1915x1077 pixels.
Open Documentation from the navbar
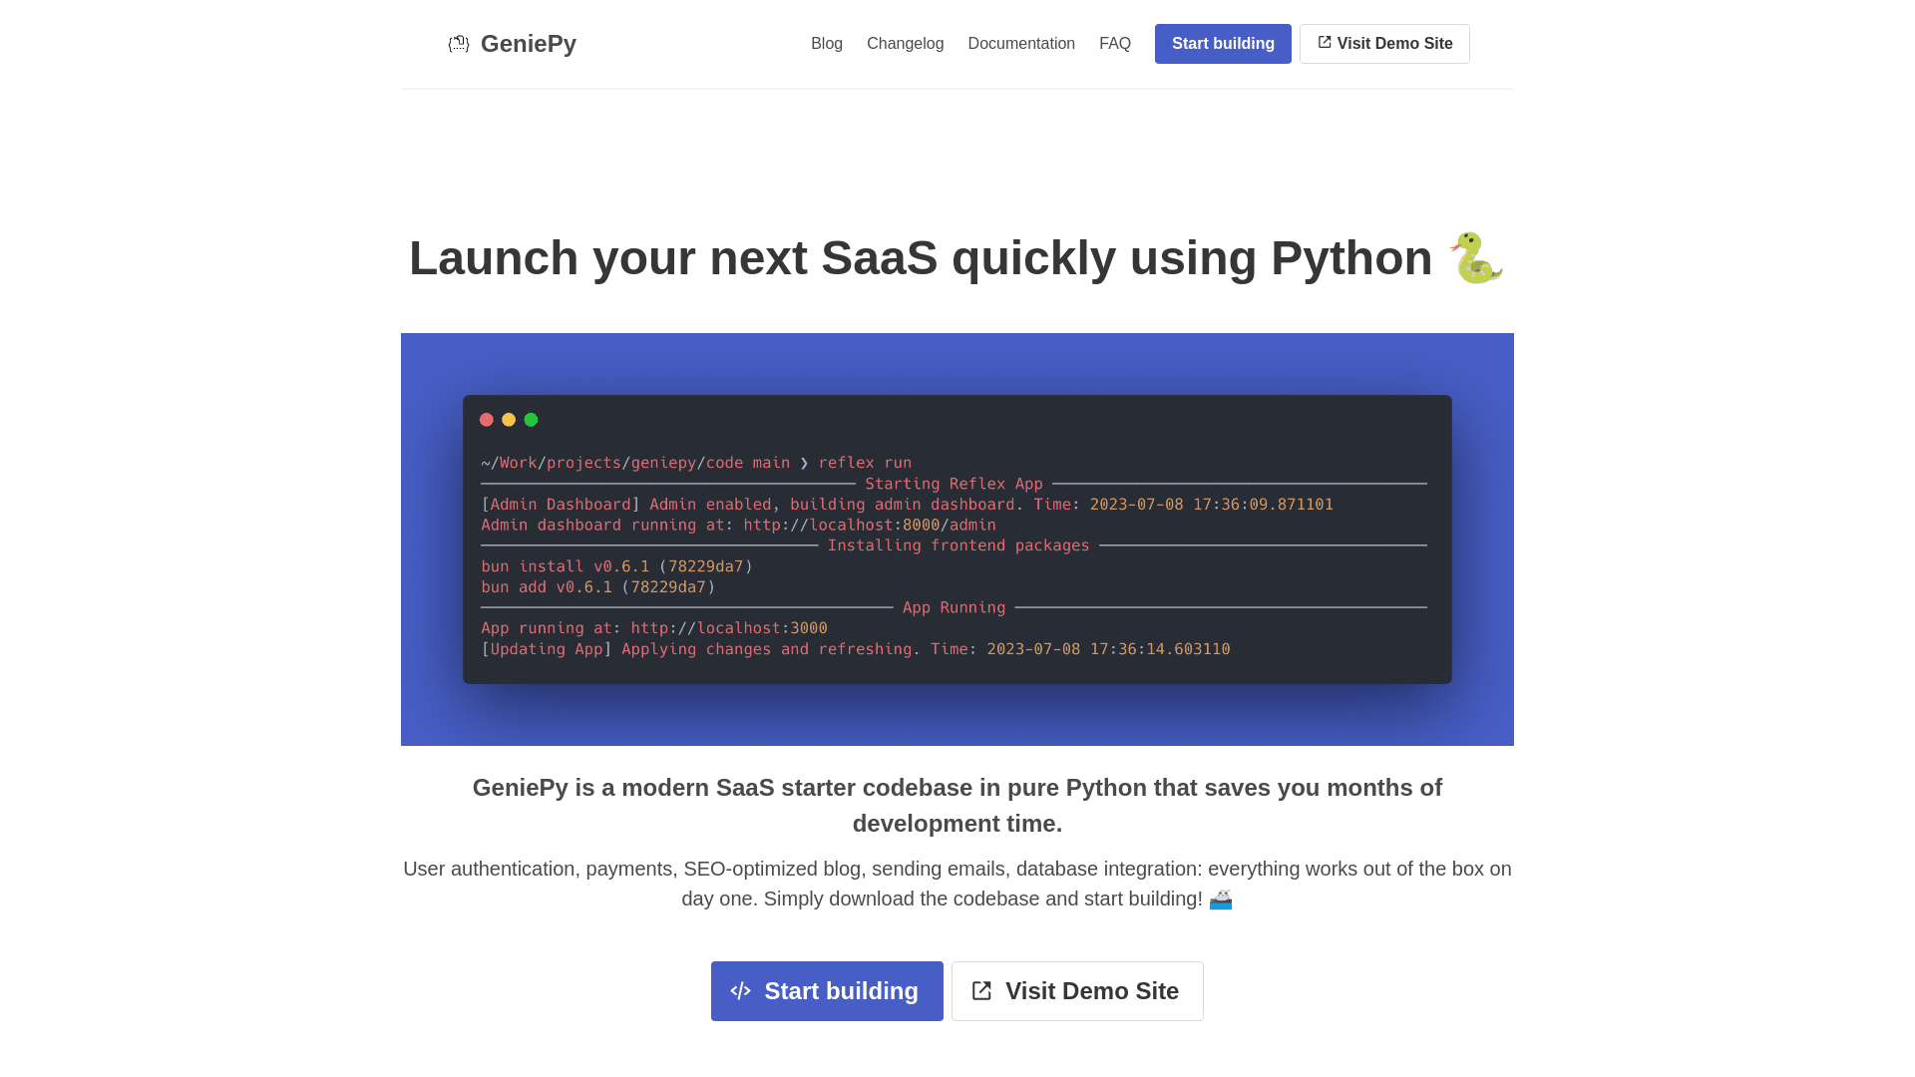[x=1020, y=44]
